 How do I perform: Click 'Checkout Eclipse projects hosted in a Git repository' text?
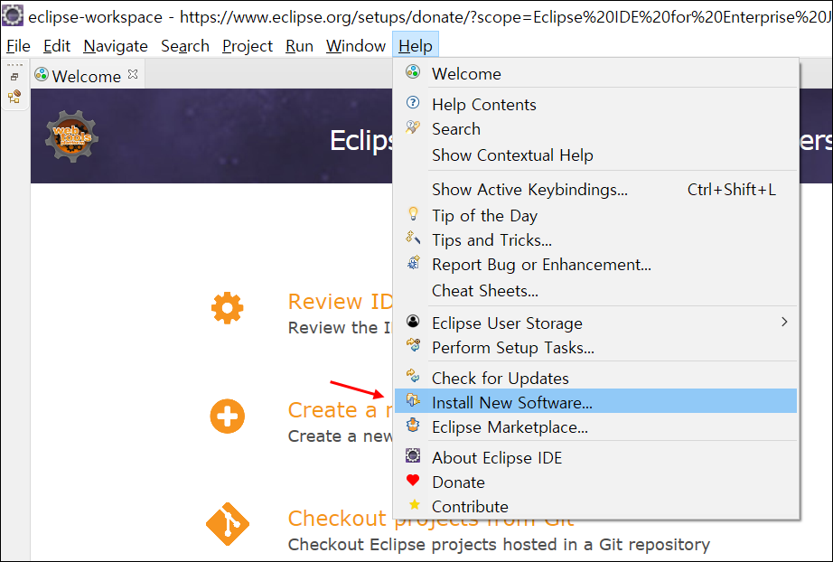(499, 545)
